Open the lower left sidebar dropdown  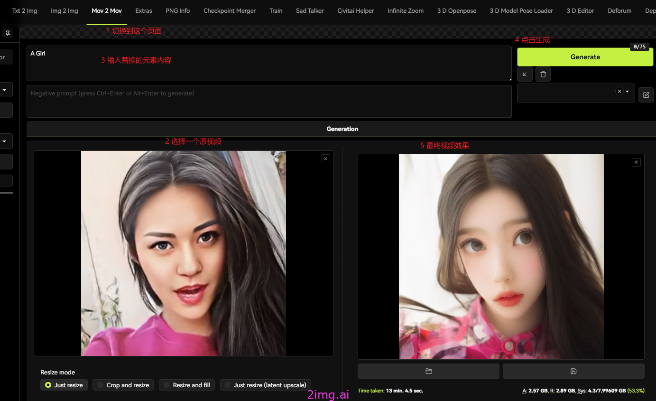(x=4, y=141)
